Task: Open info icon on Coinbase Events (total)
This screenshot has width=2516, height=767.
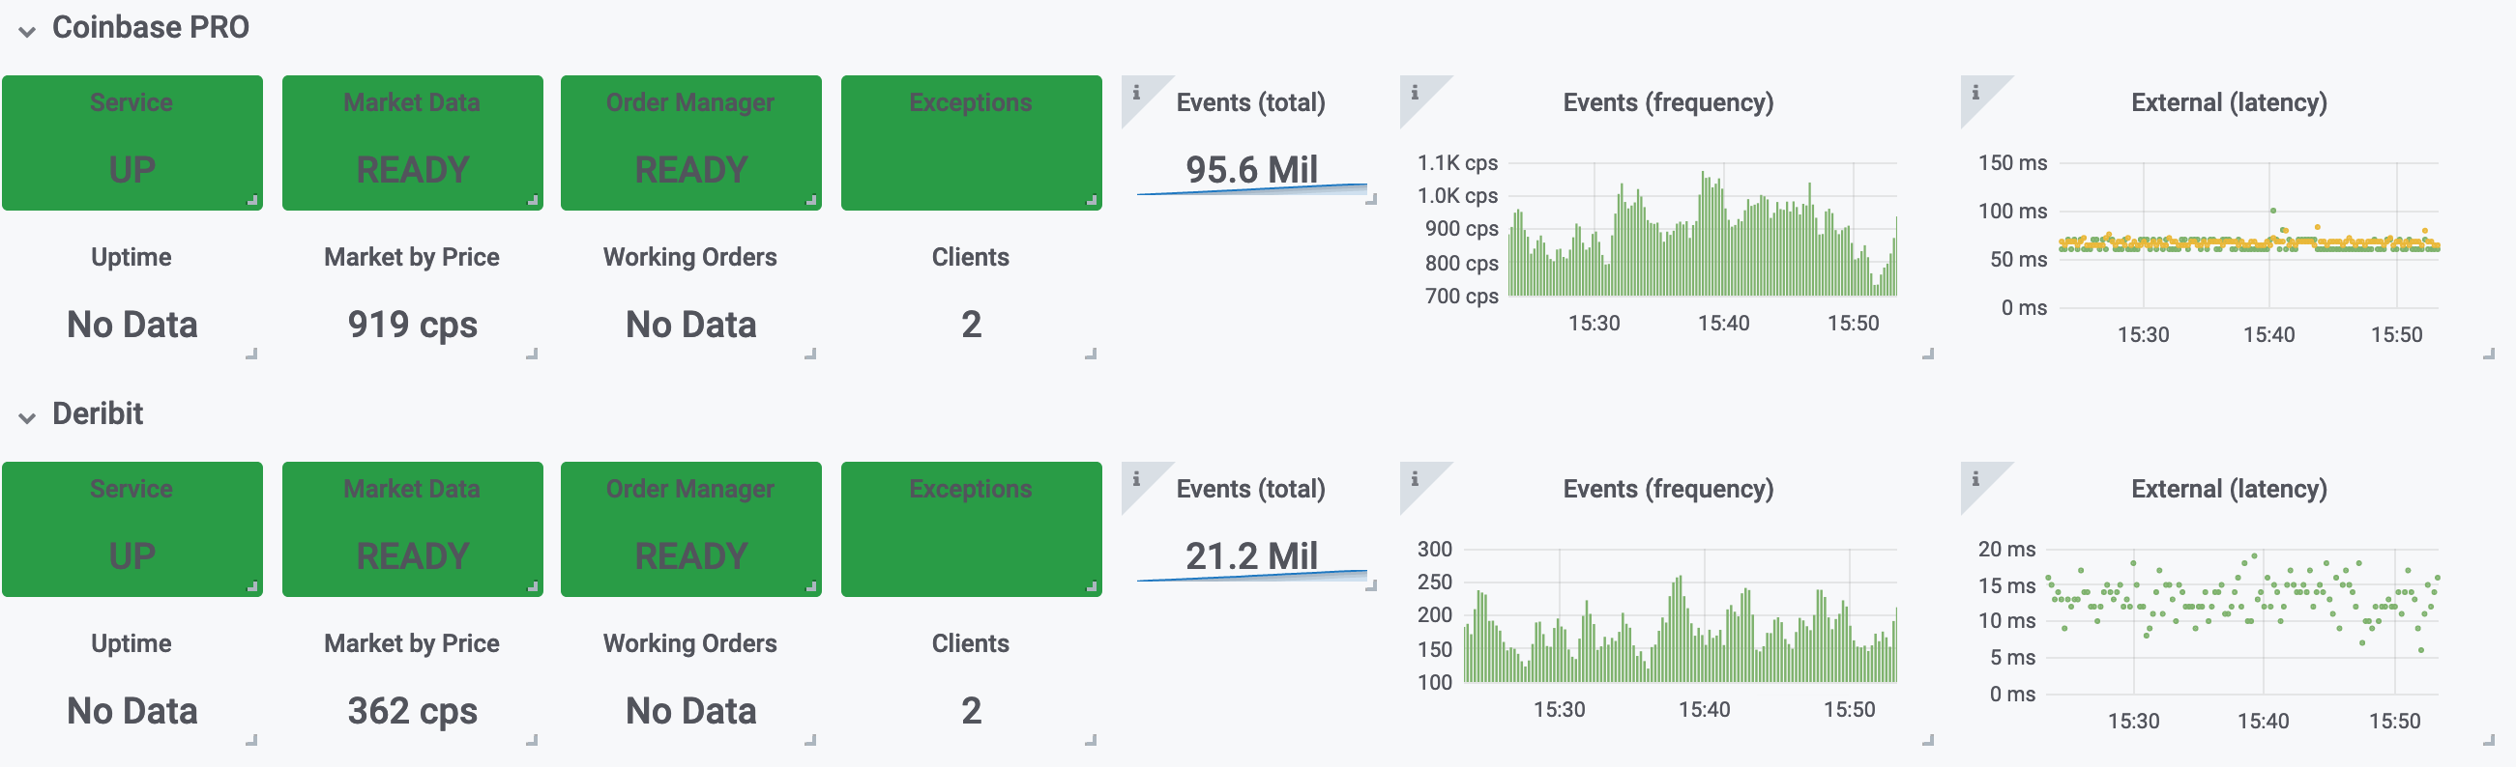Action: (x=1136, y=93)
